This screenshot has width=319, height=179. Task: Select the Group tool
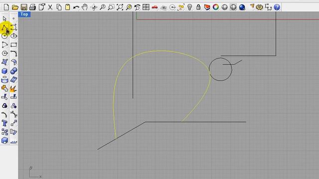pyautogui.click(x=4, y=106)
